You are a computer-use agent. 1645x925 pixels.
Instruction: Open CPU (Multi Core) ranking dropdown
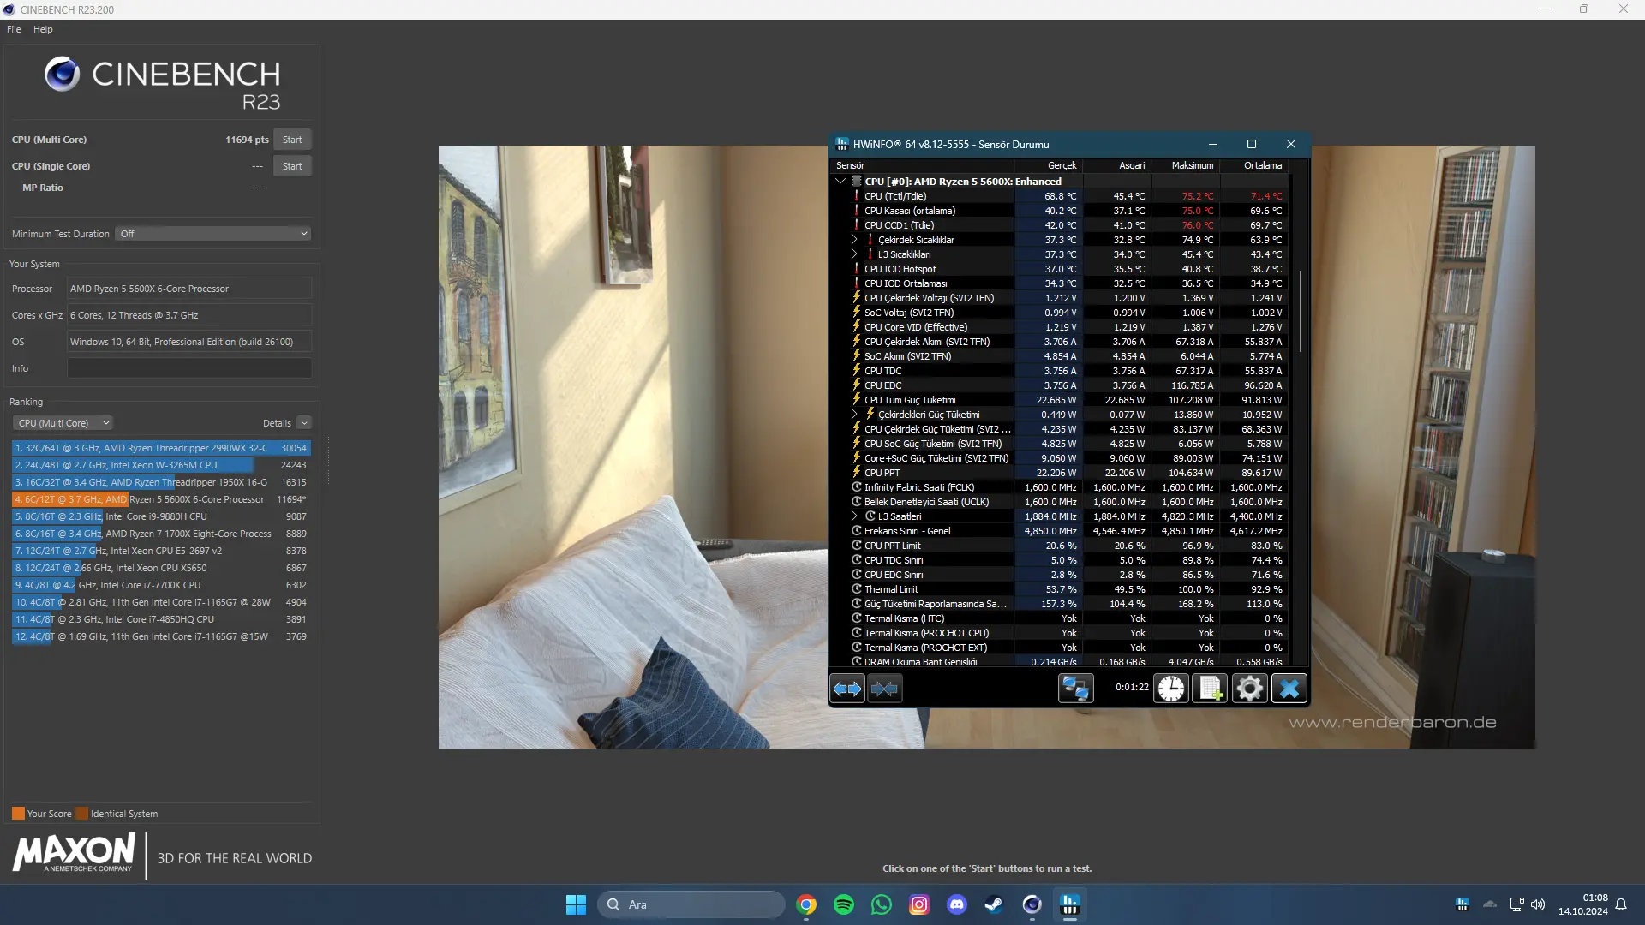pos(63,423)
